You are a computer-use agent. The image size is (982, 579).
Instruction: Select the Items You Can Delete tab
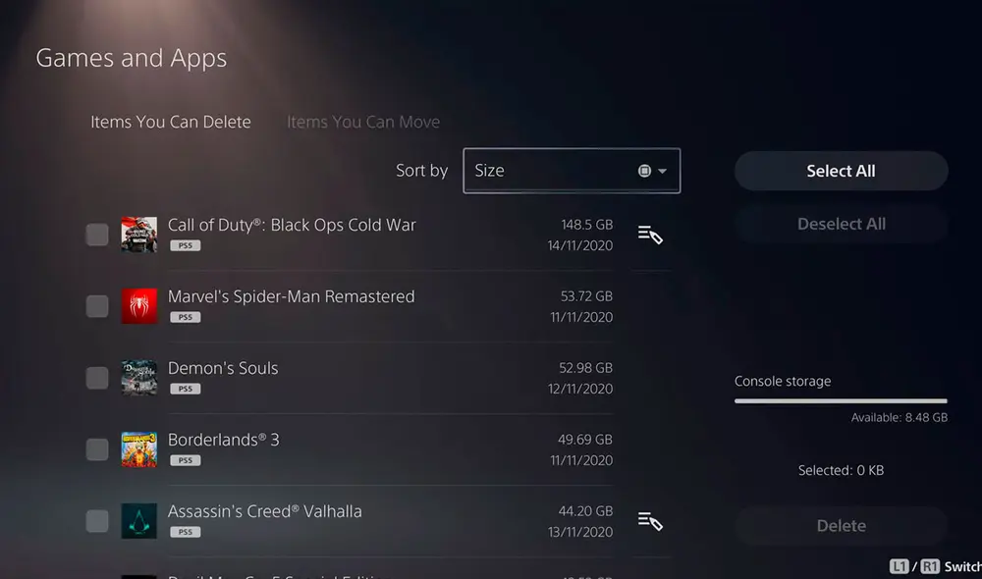tap(171, 122)
